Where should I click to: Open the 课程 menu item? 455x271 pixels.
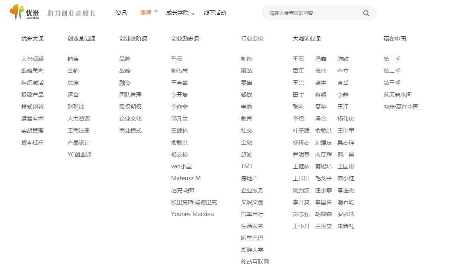(146, 13)
